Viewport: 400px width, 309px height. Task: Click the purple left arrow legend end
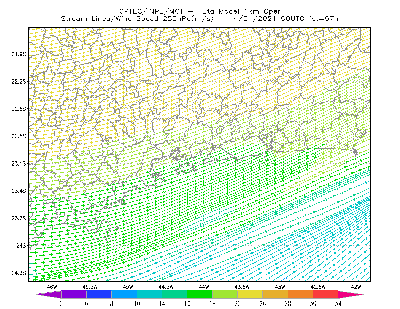(49, 294)
